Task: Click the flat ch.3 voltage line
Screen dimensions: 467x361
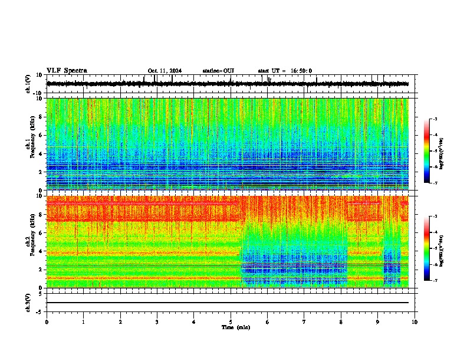Action: tap(228, 303)
